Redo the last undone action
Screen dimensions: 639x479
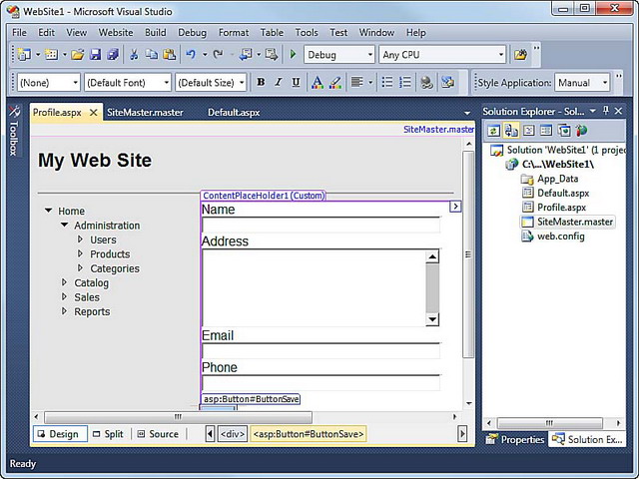pos(219,54)
